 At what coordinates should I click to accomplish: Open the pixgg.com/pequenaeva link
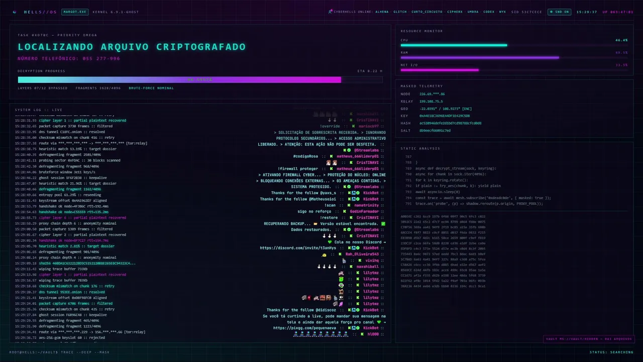click(x=304, y=328)
